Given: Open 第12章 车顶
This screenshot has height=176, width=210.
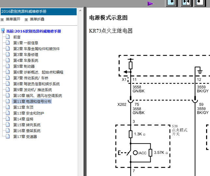Looking at the screenshot, I should click(x=23, y=107).
